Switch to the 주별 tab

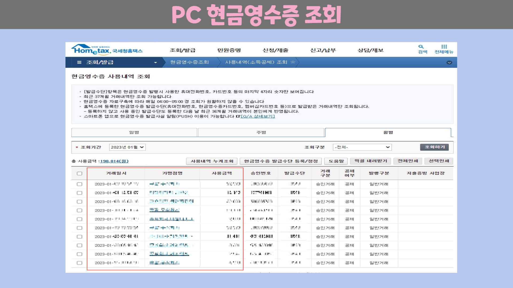tap(261, 133)
